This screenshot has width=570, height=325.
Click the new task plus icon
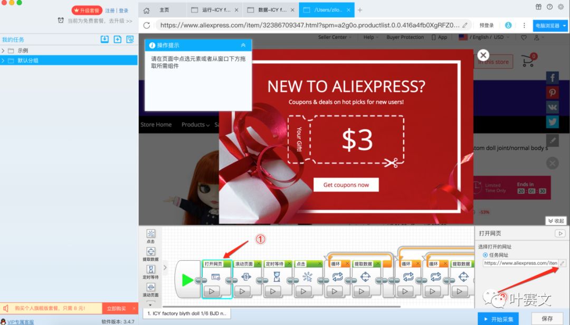click(x=117, y=39)
